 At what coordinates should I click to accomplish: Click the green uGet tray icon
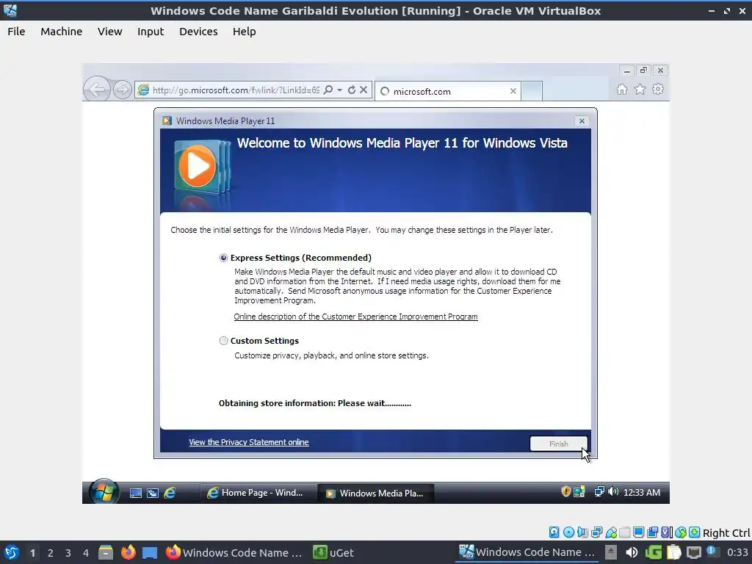pyautogui.click(x=653, y=552)
